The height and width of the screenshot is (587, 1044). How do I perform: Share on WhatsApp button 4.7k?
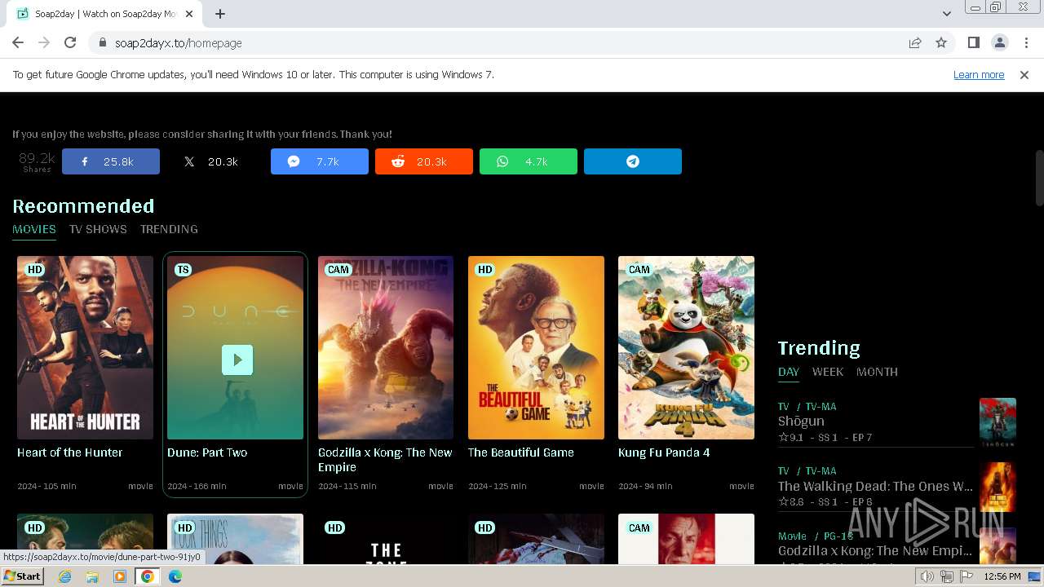[x=529, y=161]
